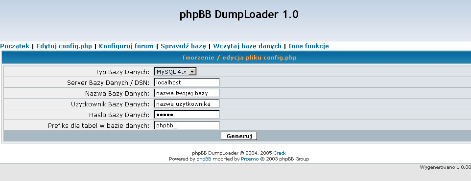This screenshot has height=181, width=471.
Task: Open the Przemo footer link
Action: click(250, 159)
